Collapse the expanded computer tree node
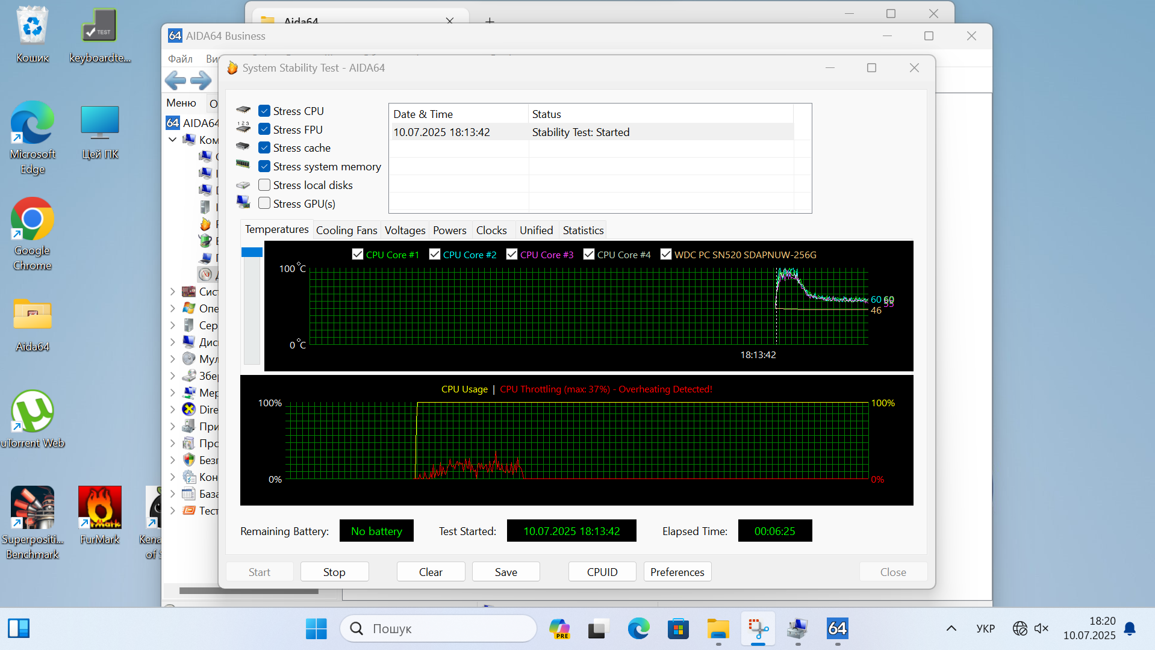 point(173,140)
